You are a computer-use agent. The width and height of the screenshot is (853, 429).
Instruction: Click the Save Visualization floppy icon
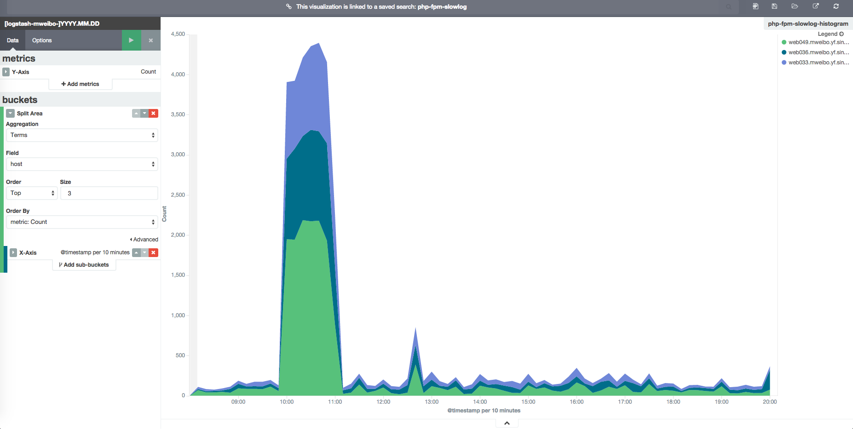coord(774,6)
